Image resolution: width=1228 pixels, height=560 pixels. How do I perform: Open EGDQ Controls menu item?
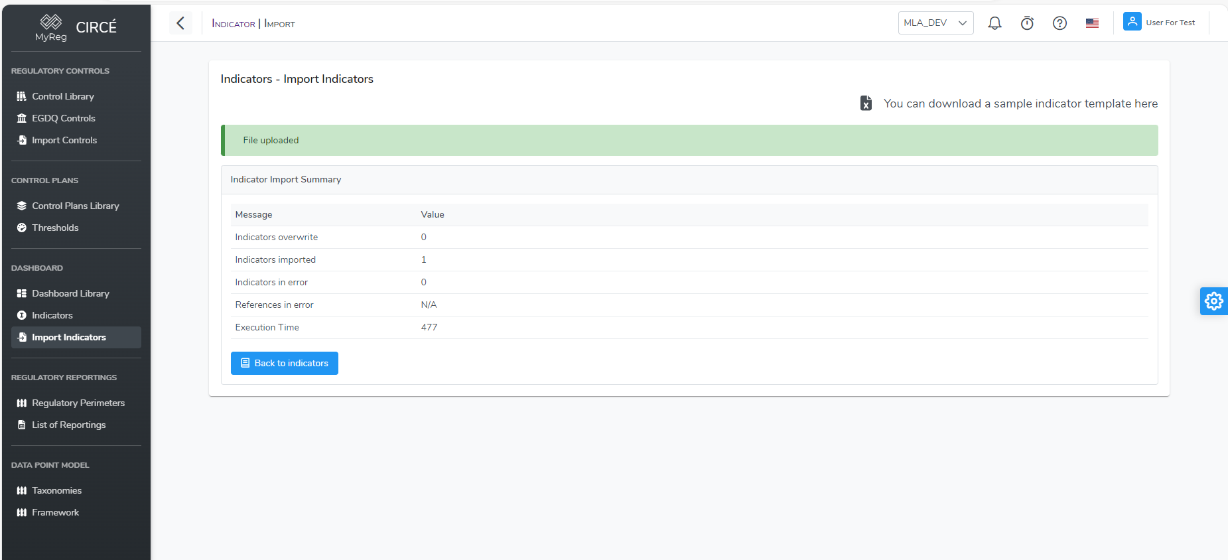point(64,118)
